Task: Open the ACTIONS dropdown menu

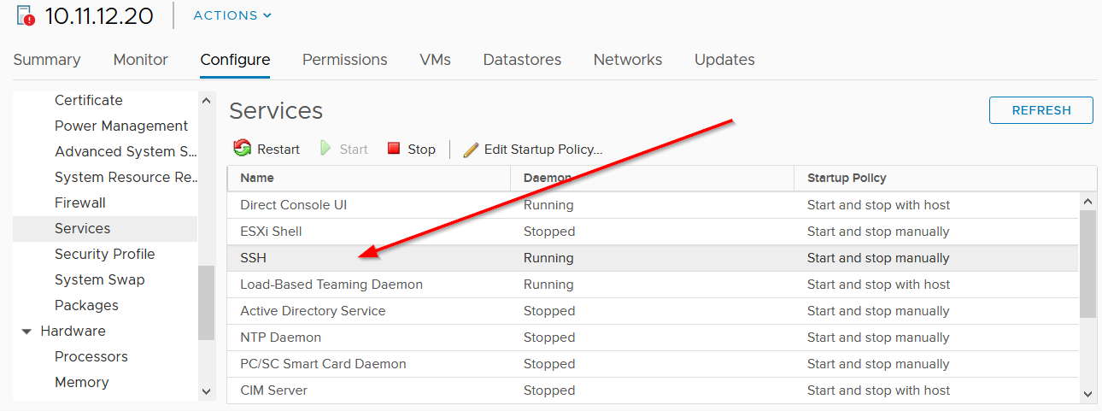Action: 232,15
